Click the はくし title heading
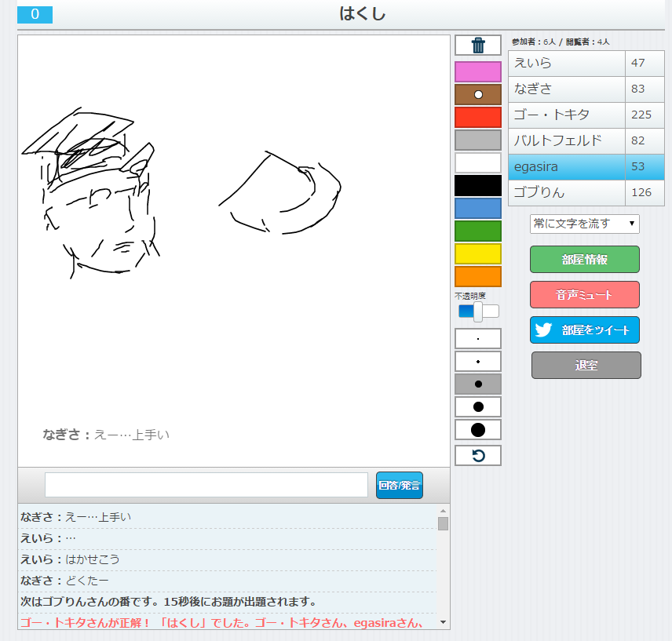 tap(362, 13)
